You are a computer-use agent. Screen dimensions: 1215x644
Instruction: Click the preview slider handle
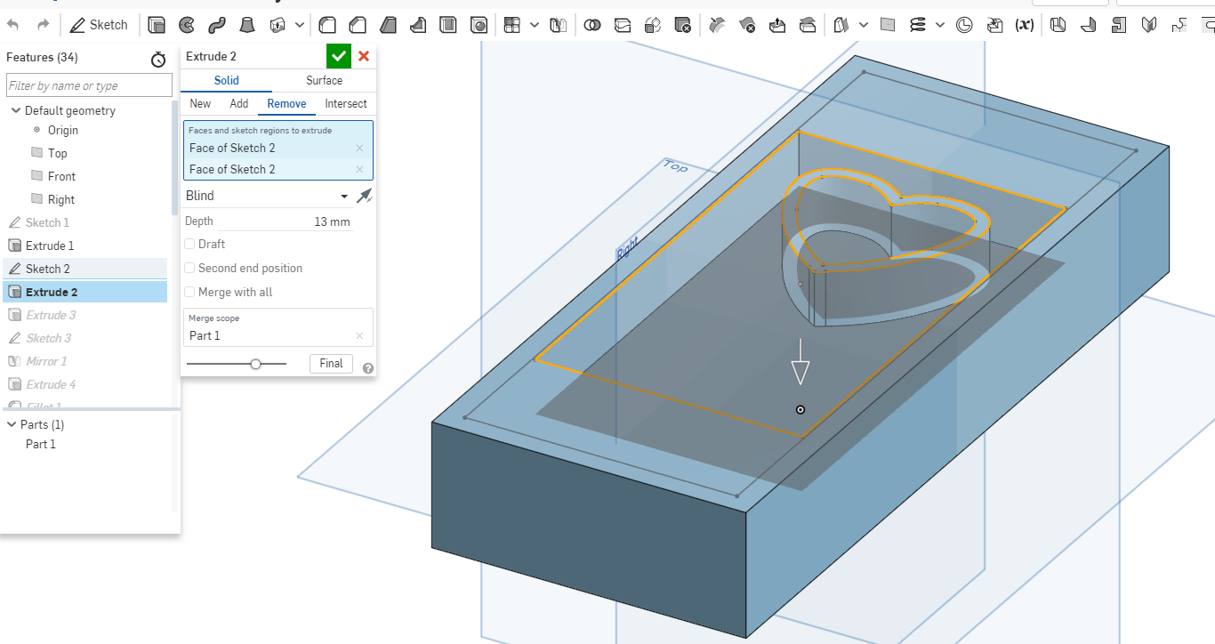click(256, 363)
